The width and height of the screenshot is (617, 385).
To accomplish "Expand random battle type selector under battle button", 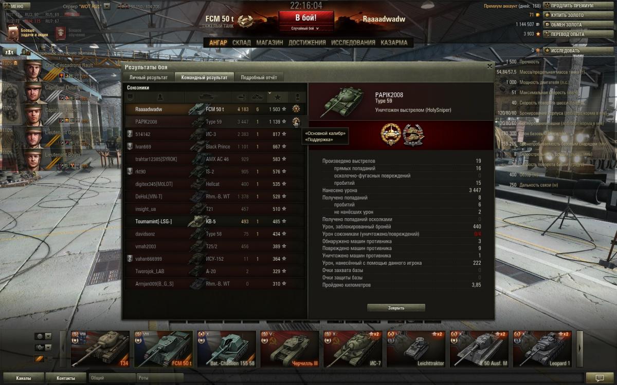I will click(305, 29).
